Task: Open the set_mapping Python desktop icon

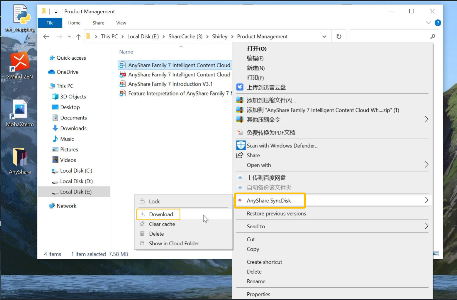Action: [20, 18]
